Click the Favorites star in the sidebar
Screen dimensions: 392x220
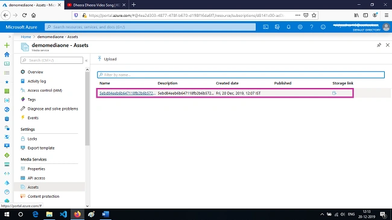click(7, 82)
